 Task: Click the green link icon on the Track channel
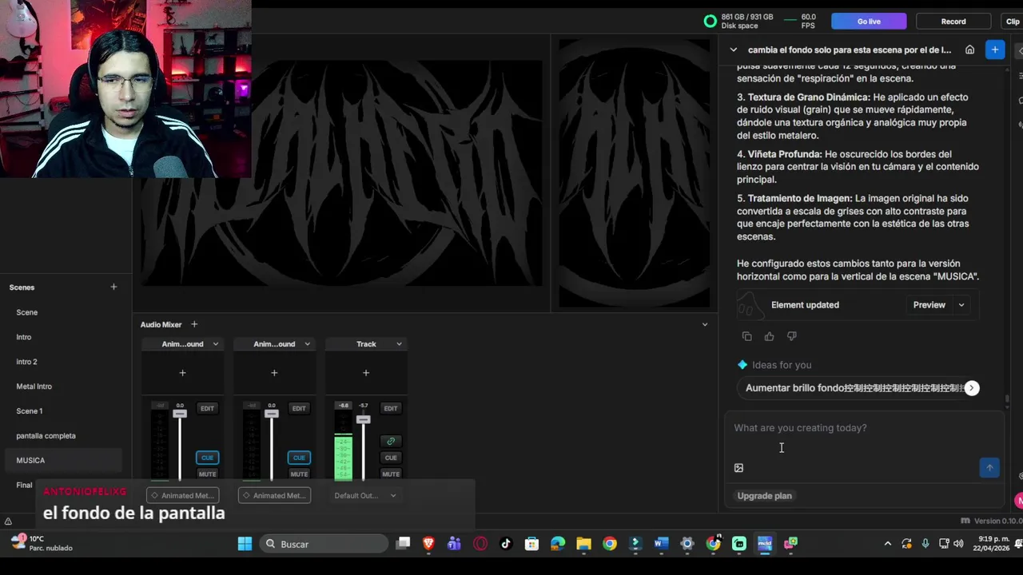(391, 441)
